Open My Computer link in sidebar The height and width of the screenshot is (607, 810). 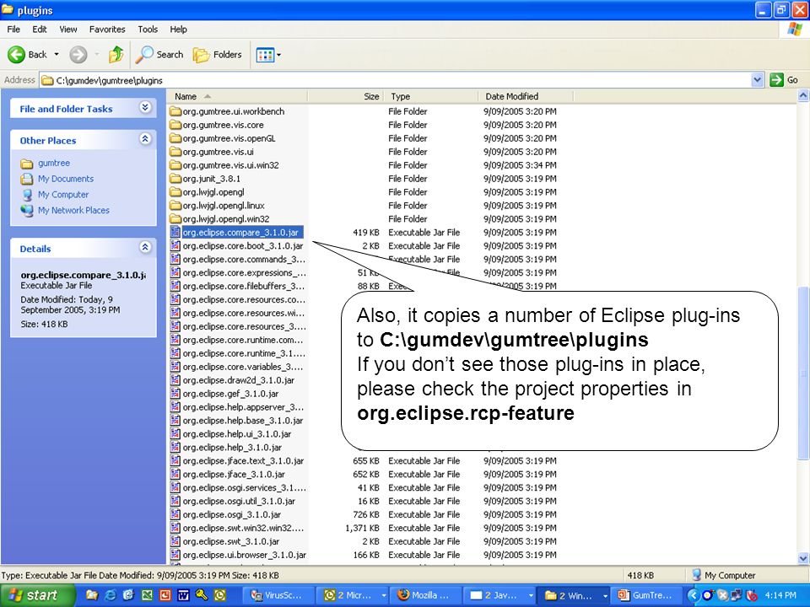click(x=63, y=195)
